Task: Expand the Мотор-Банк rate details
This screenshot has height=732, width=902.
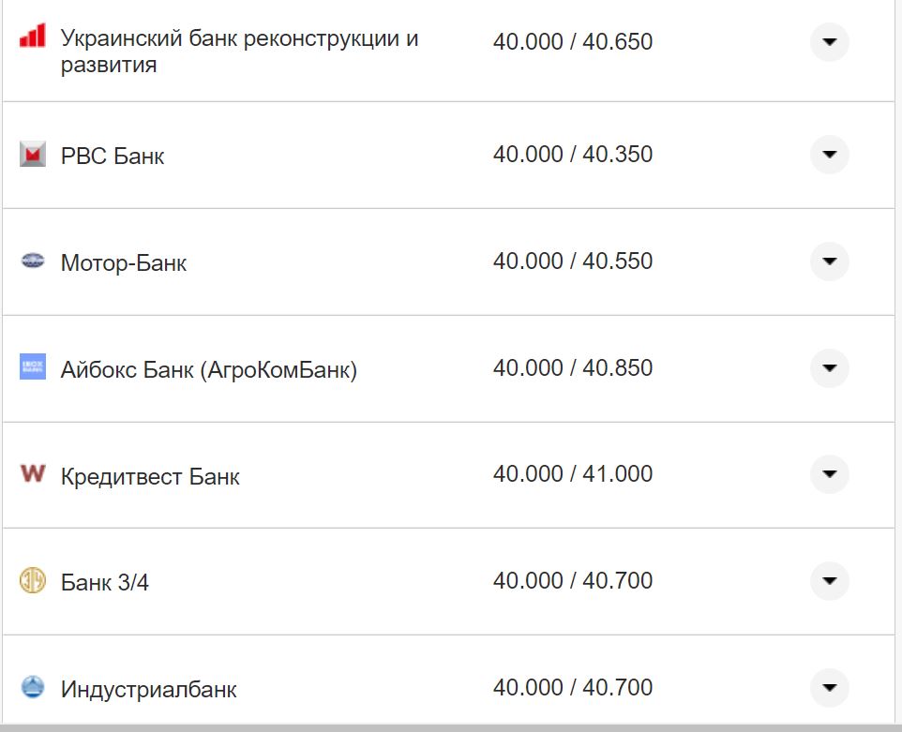Action: pos(829,261)
